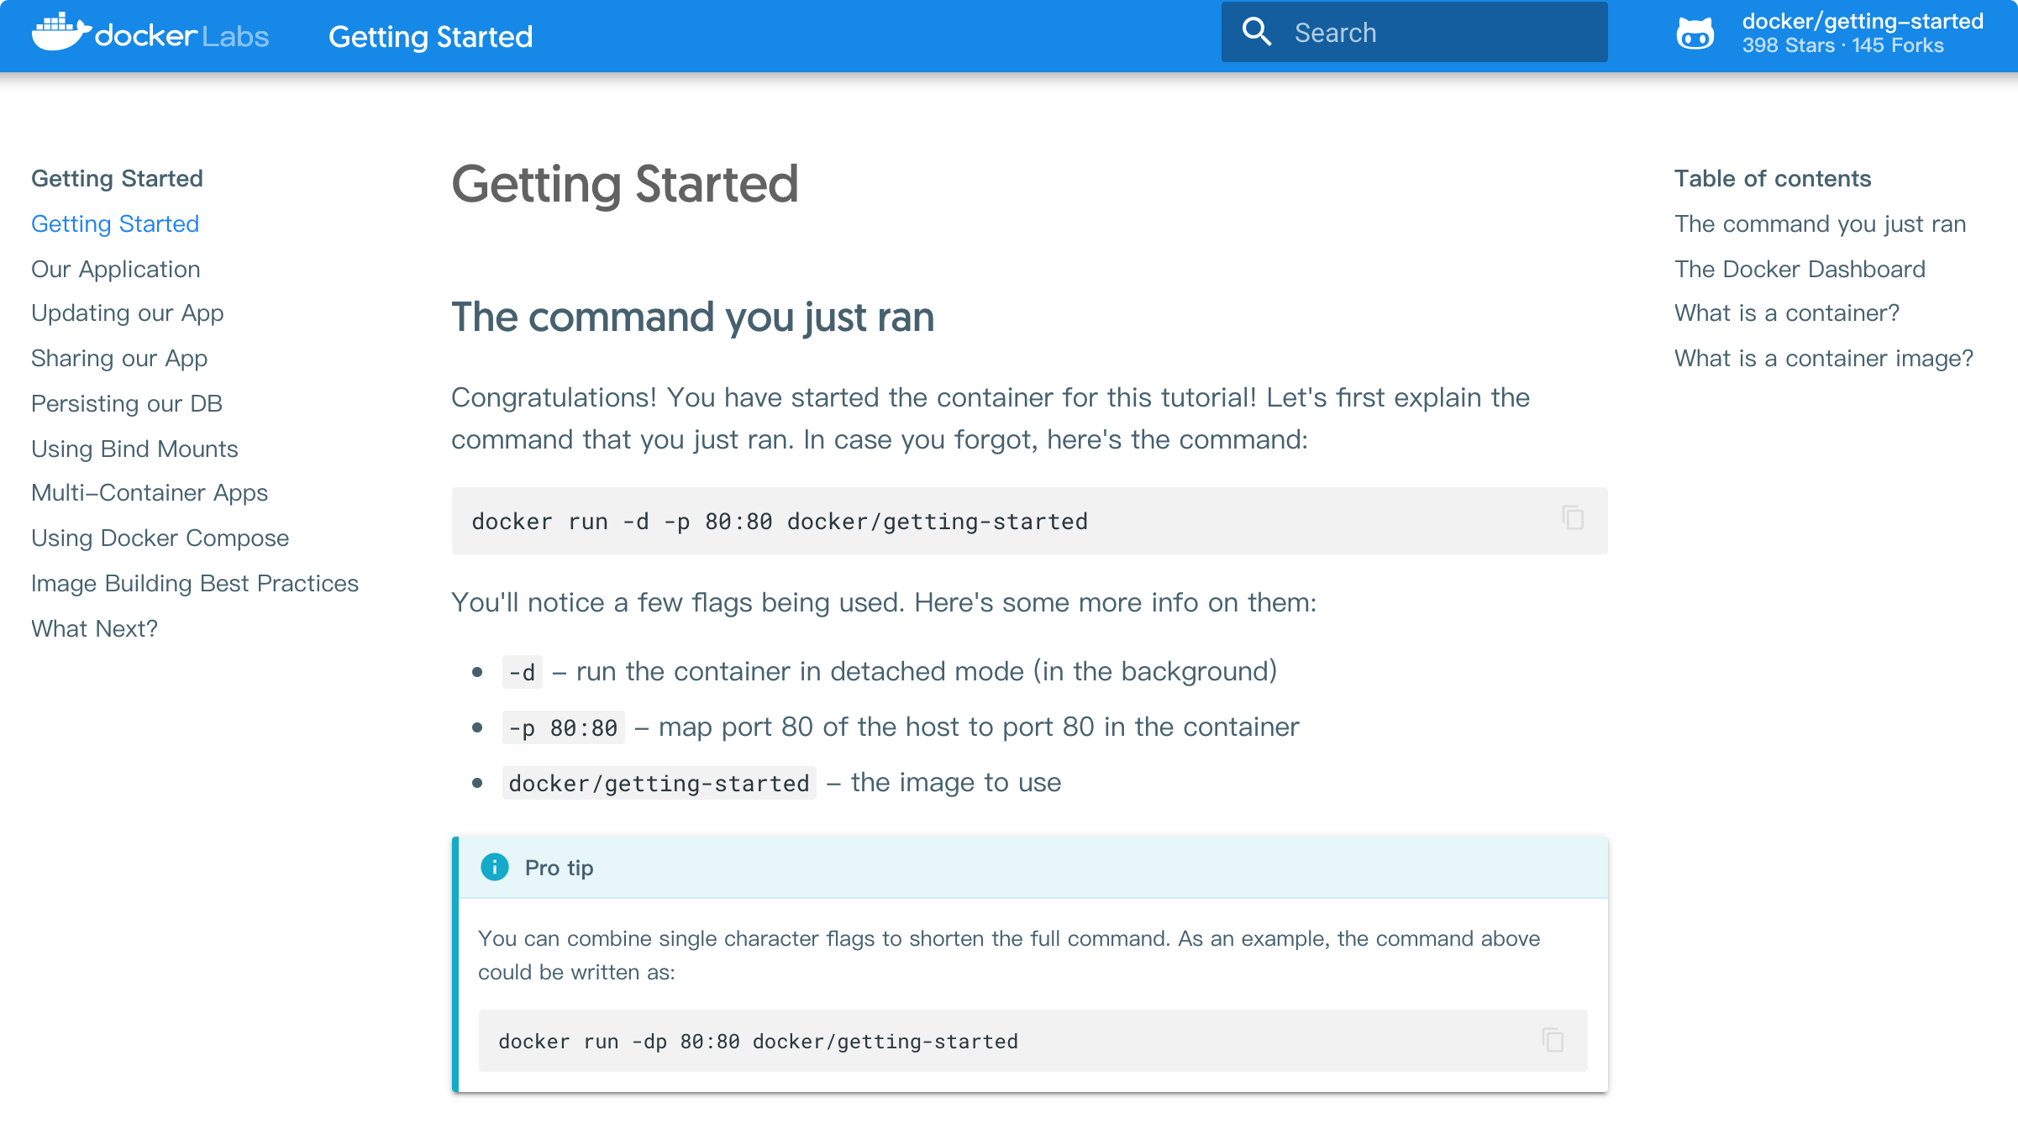Jump to The Docker Dashboard section
The image size is (2018, 1134).
1800,269
